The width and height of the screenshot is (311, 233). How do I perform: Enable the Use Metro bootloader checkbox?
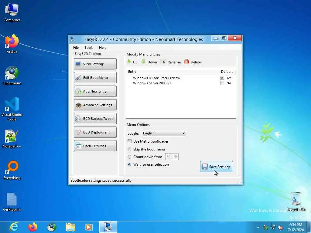tap(129, 141)
